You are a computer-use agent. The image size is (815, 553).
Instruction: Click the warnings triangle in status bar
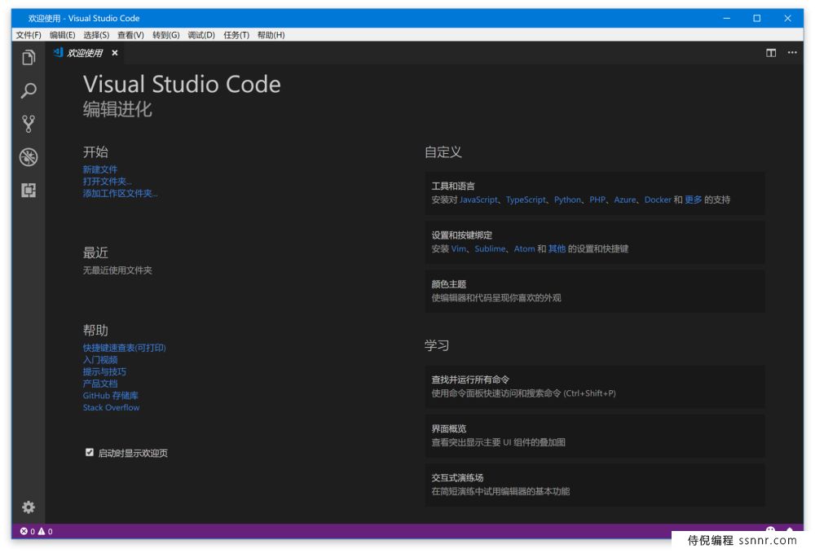click(x=42, y=531)
